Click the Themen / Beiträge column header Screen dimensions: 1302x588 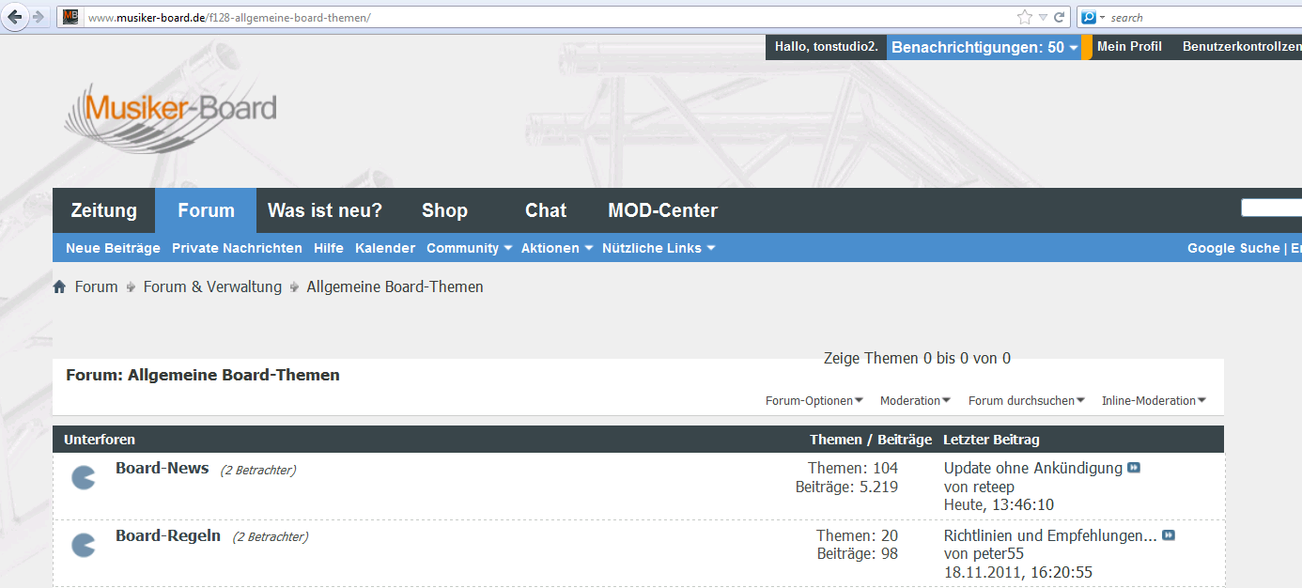click(871, 440)
